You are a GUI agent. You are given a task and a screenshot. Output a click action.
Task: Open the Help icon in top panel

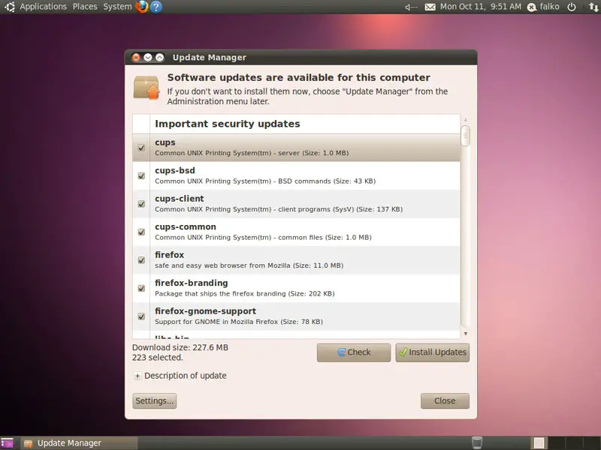[156, 7]
